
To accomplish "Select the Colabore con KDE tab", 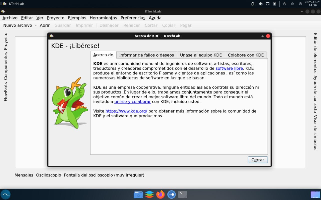I will coord(246,55).
